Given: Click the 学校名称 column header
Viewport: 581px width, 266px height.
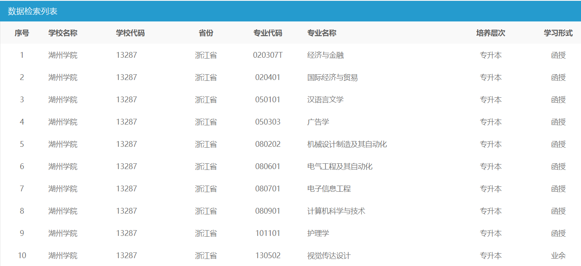Looking at the screenshot, I should [x=63, y=33].
